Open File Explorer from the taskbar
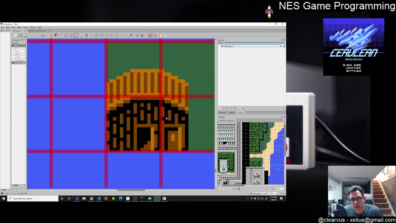Screen dimensions: 396x223 pyautogui.click(x=84, y=199)
